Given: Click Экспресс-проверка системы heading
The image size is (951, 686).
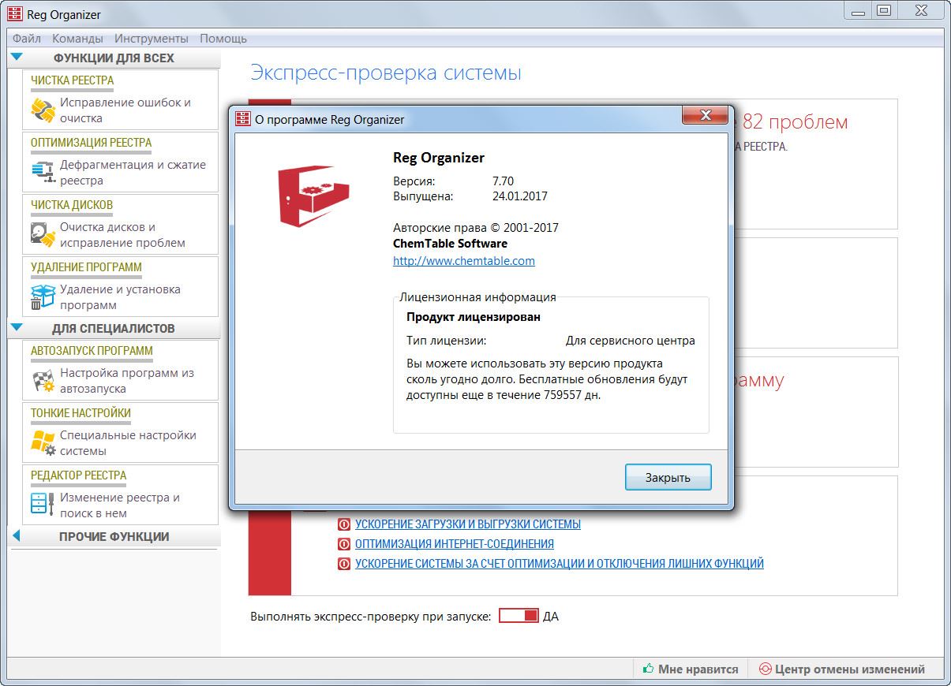Looking at the screenshot, I should (386, 73).
